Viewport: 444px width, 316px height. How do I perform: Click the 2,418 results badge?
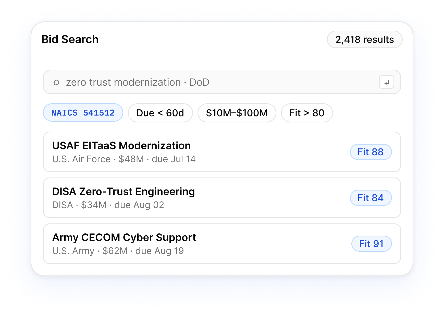click(x=365, y=40)
